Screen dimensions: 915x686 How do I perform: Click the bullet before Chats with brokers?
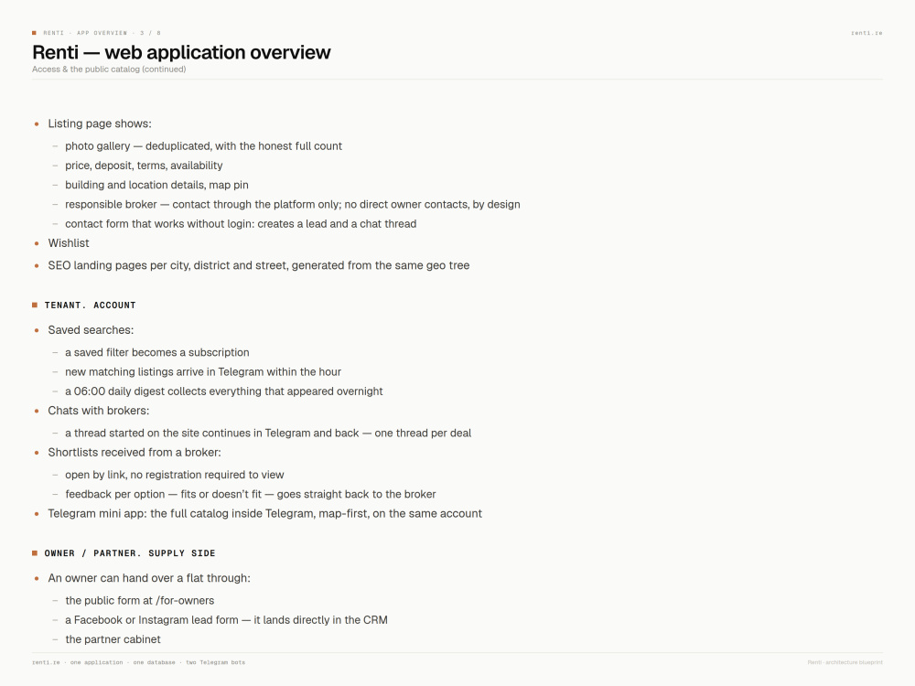tap(37, 412)
